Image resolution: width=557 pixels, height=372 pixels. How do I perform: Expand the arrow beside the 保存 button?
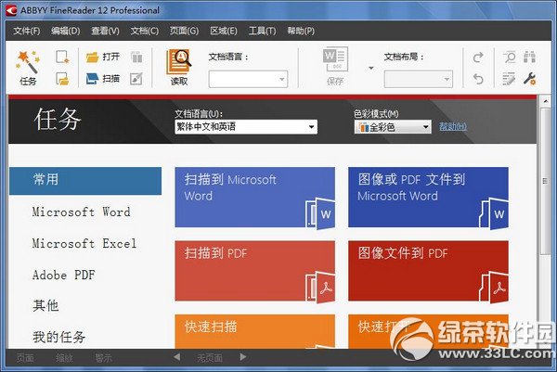pos(370,68)
